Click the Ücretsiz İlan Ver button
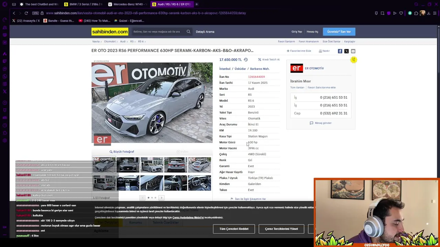The image size is (440, 247). (x=339, y=32)
